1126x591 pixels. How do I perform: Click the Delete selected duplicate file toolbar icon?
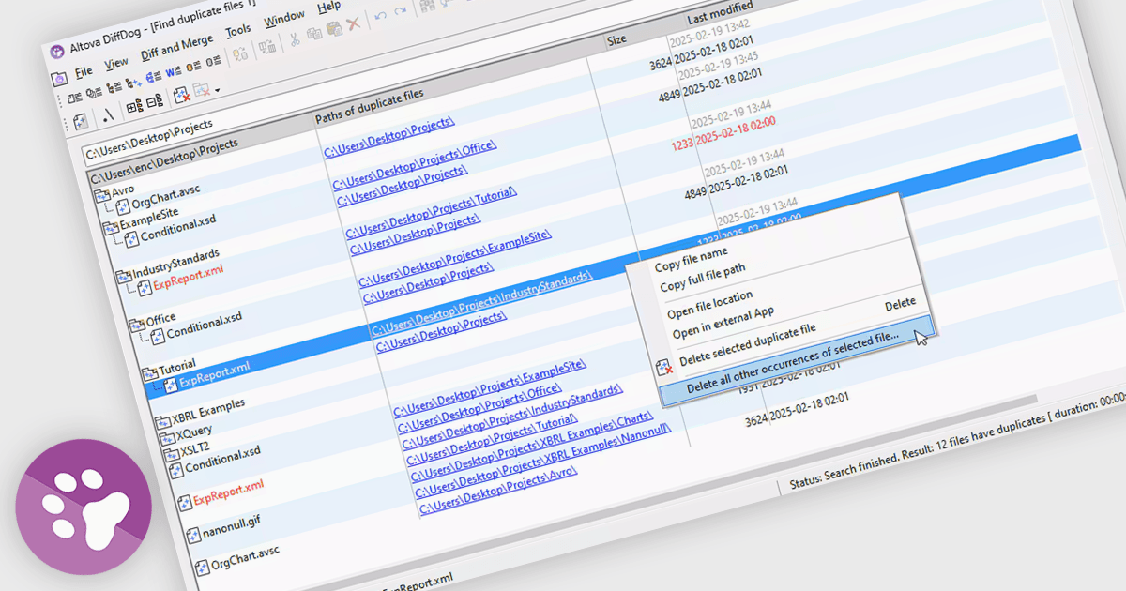(x=181, y=95)
